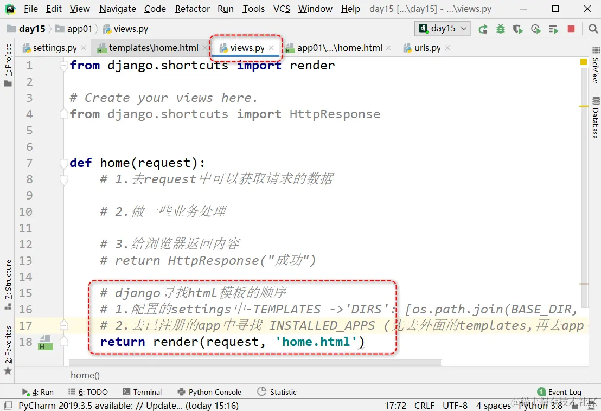This screenshot has width=601, height=411.
Task: Toggle the fold marker on line 17
Action: (63, 325)
